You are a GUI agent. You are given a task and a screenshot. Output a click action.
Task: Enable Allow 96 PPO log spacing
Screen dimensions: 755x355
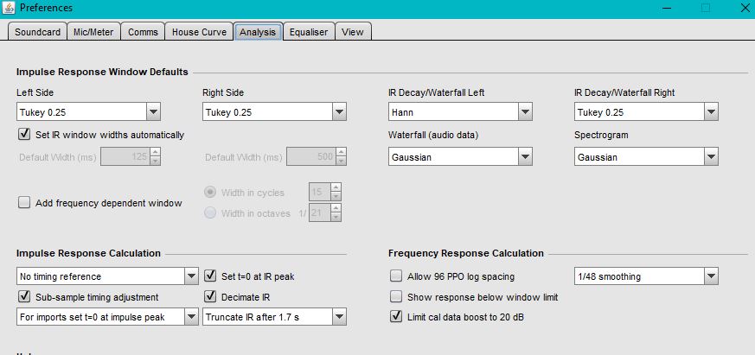(x=396, y=276)
